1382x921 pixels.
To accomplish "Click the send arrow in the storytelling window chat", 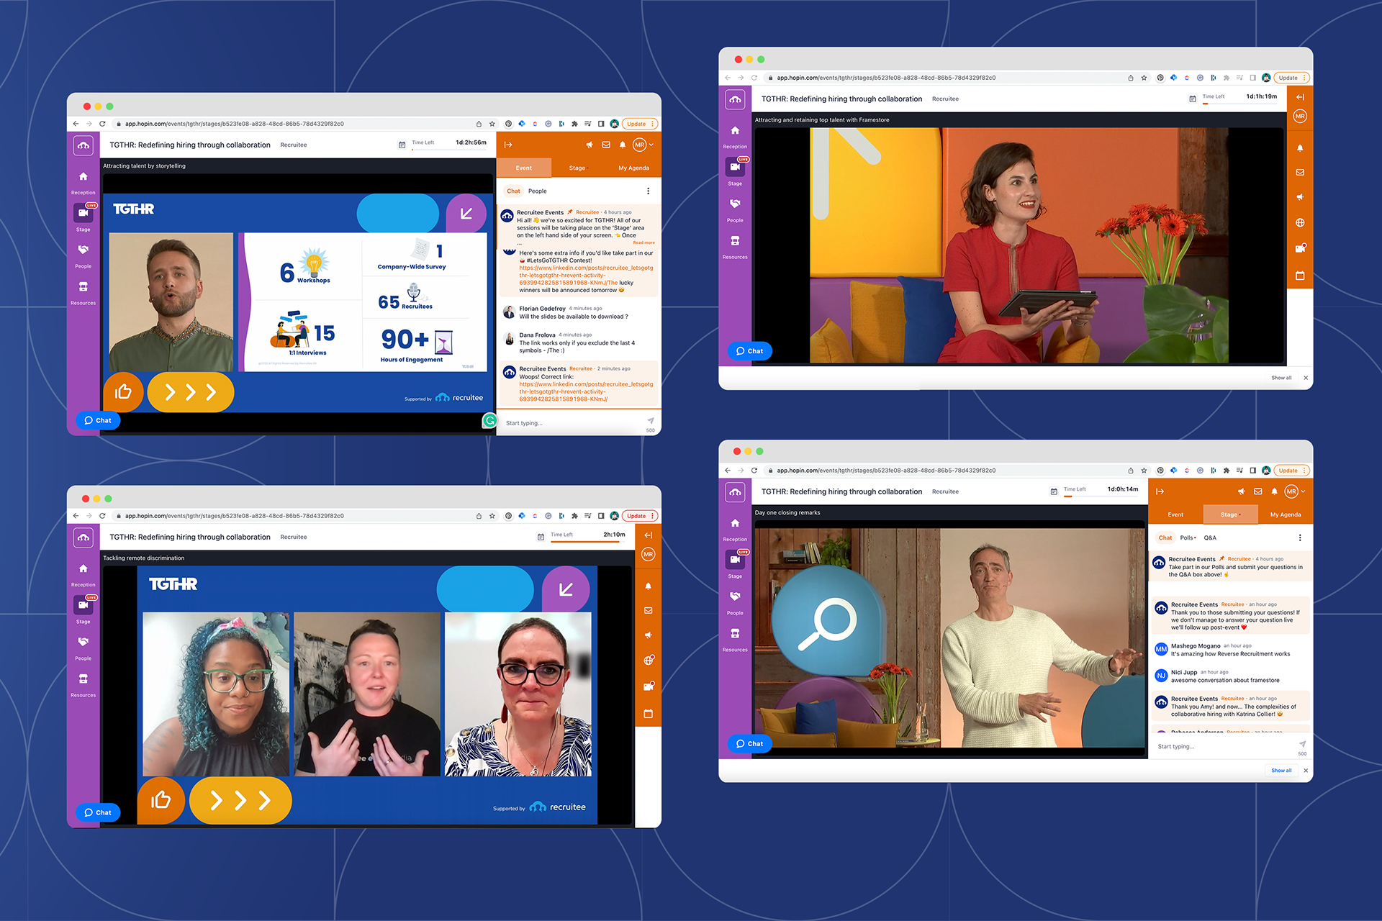I will point(651,421).
